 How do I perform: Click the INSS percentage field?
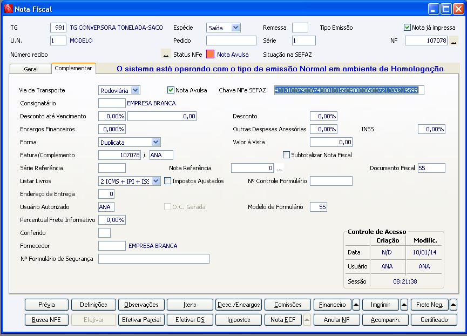pos(431,129)
